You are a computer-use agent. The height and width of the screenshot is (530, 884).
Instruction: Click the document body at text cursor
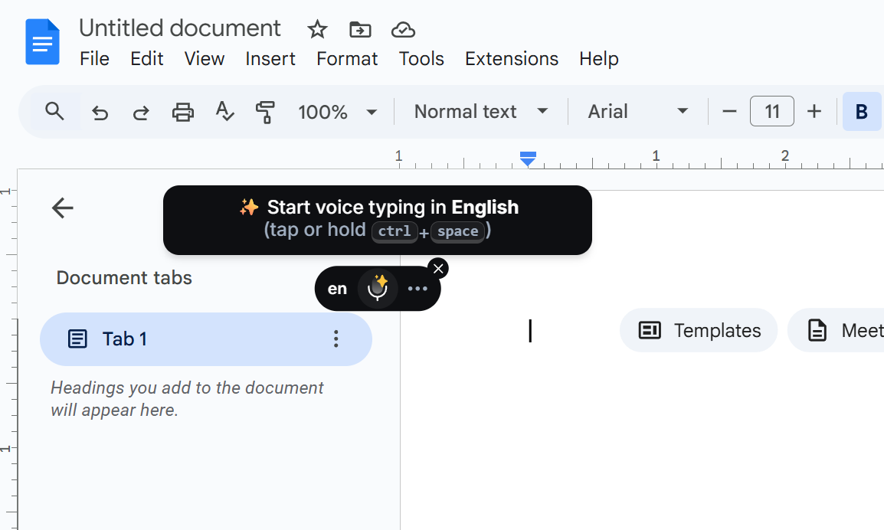[x=530, y=330]
